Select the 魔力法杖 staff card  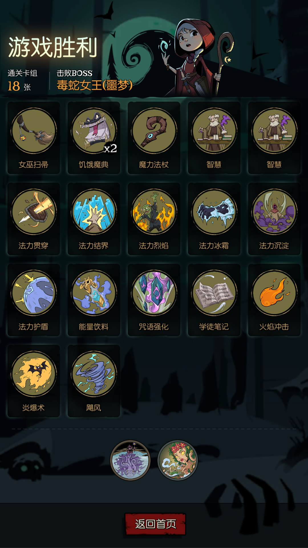click(x=154, y=138)
